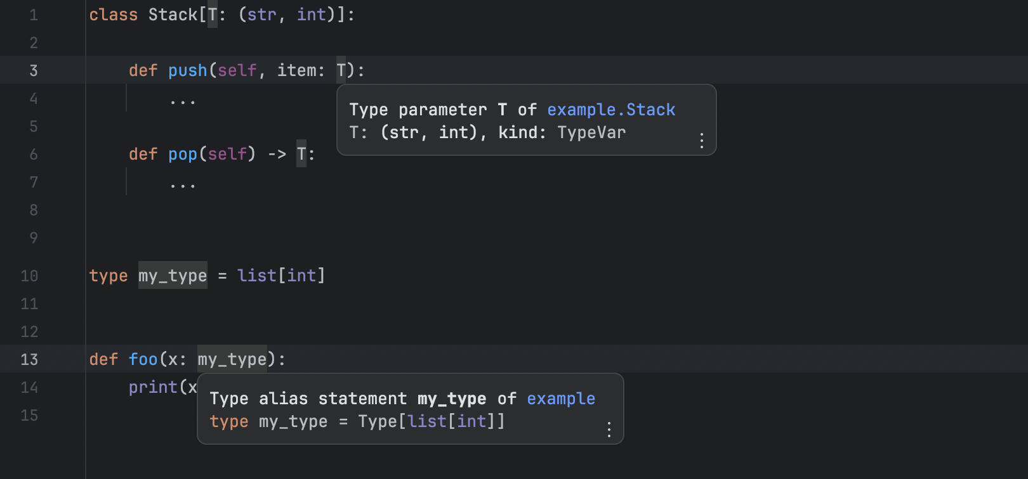Click line number 13 in the gutter
The image size is (1028, 479).
[29, 359]
